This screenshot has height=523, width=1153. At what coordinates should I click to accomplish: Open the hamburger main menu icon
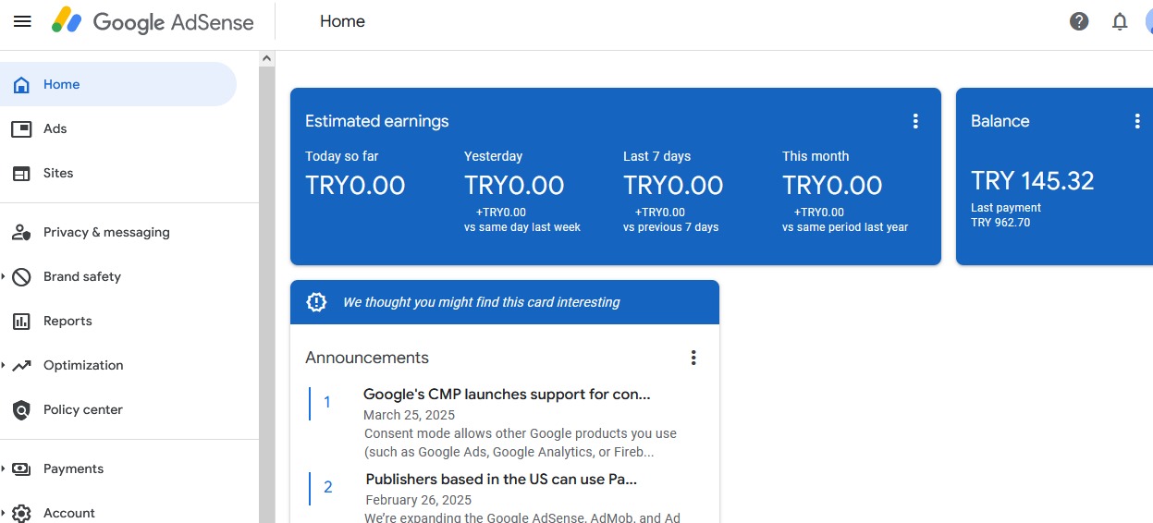22,21
